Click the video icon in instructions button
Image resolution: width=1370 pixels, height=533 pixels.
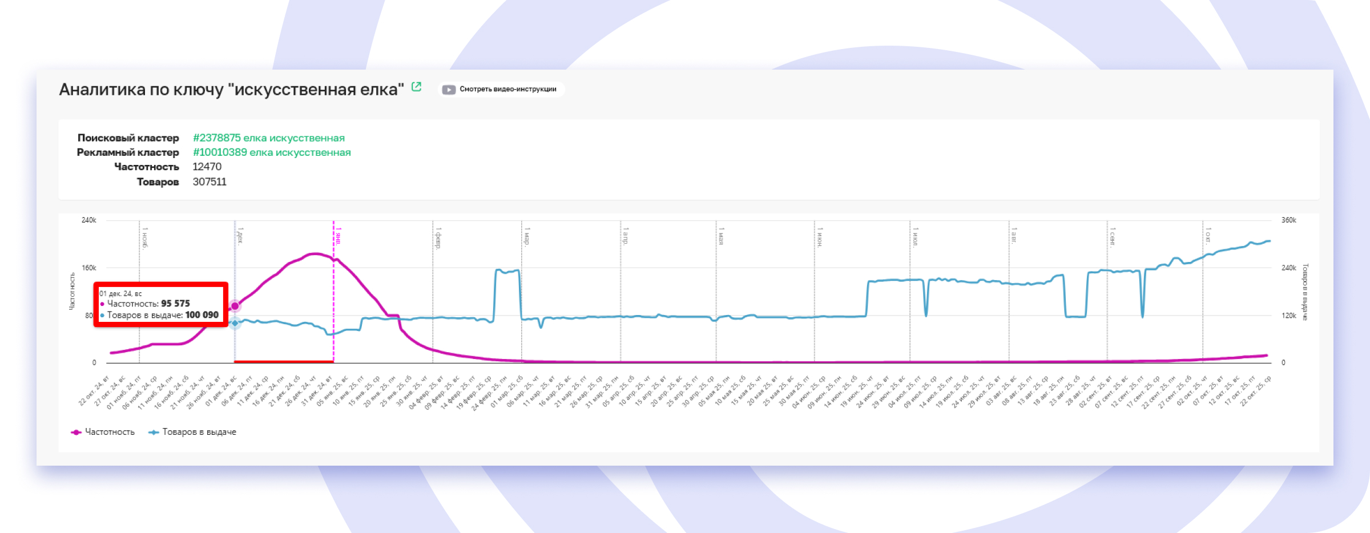click(x=449, y=90)
